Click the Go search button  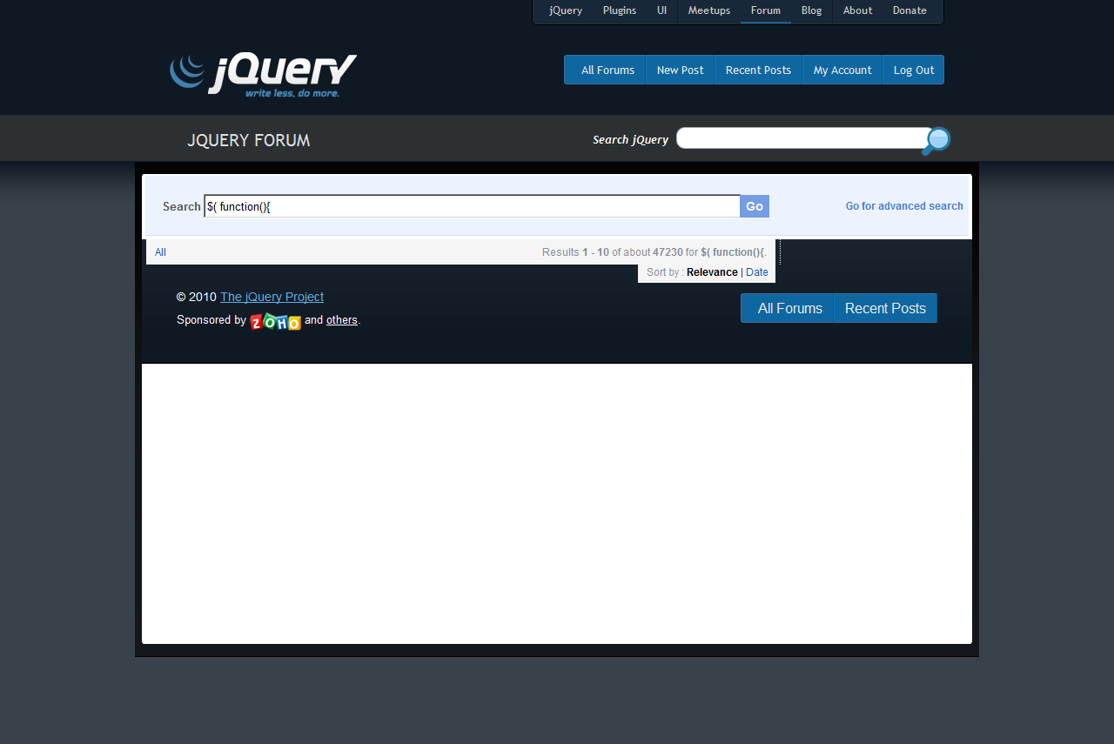coord(755,206)
